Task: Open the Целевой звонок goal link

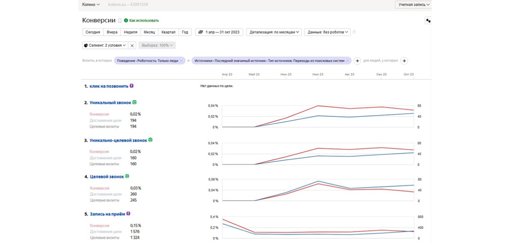Action: point(107,177)
